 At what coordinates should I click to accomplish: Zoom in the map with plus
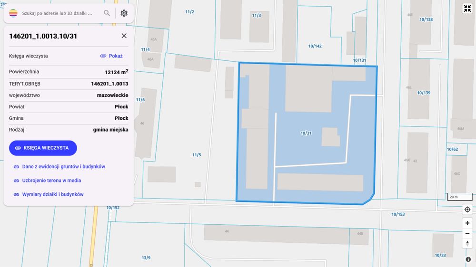click(467, 223)
